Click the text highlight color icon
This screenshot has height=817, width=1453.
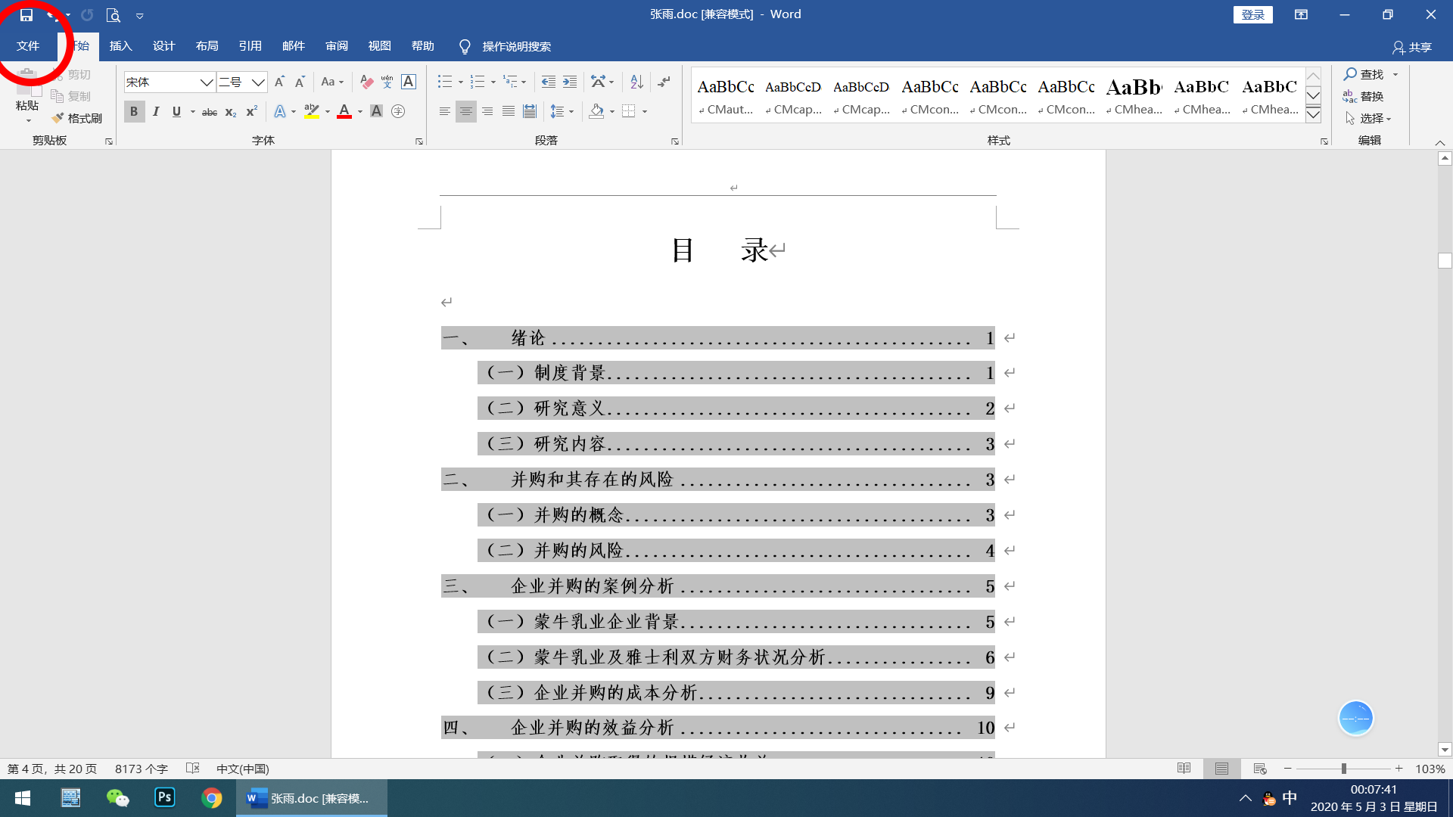[311, 111]
